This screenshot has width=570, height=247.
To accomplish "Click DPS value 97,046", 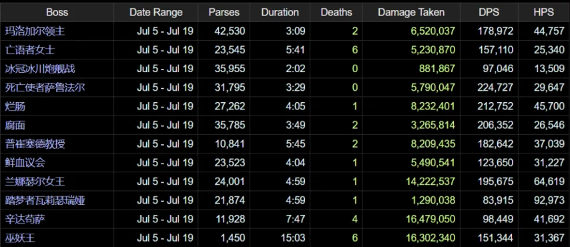I will 499,69.
